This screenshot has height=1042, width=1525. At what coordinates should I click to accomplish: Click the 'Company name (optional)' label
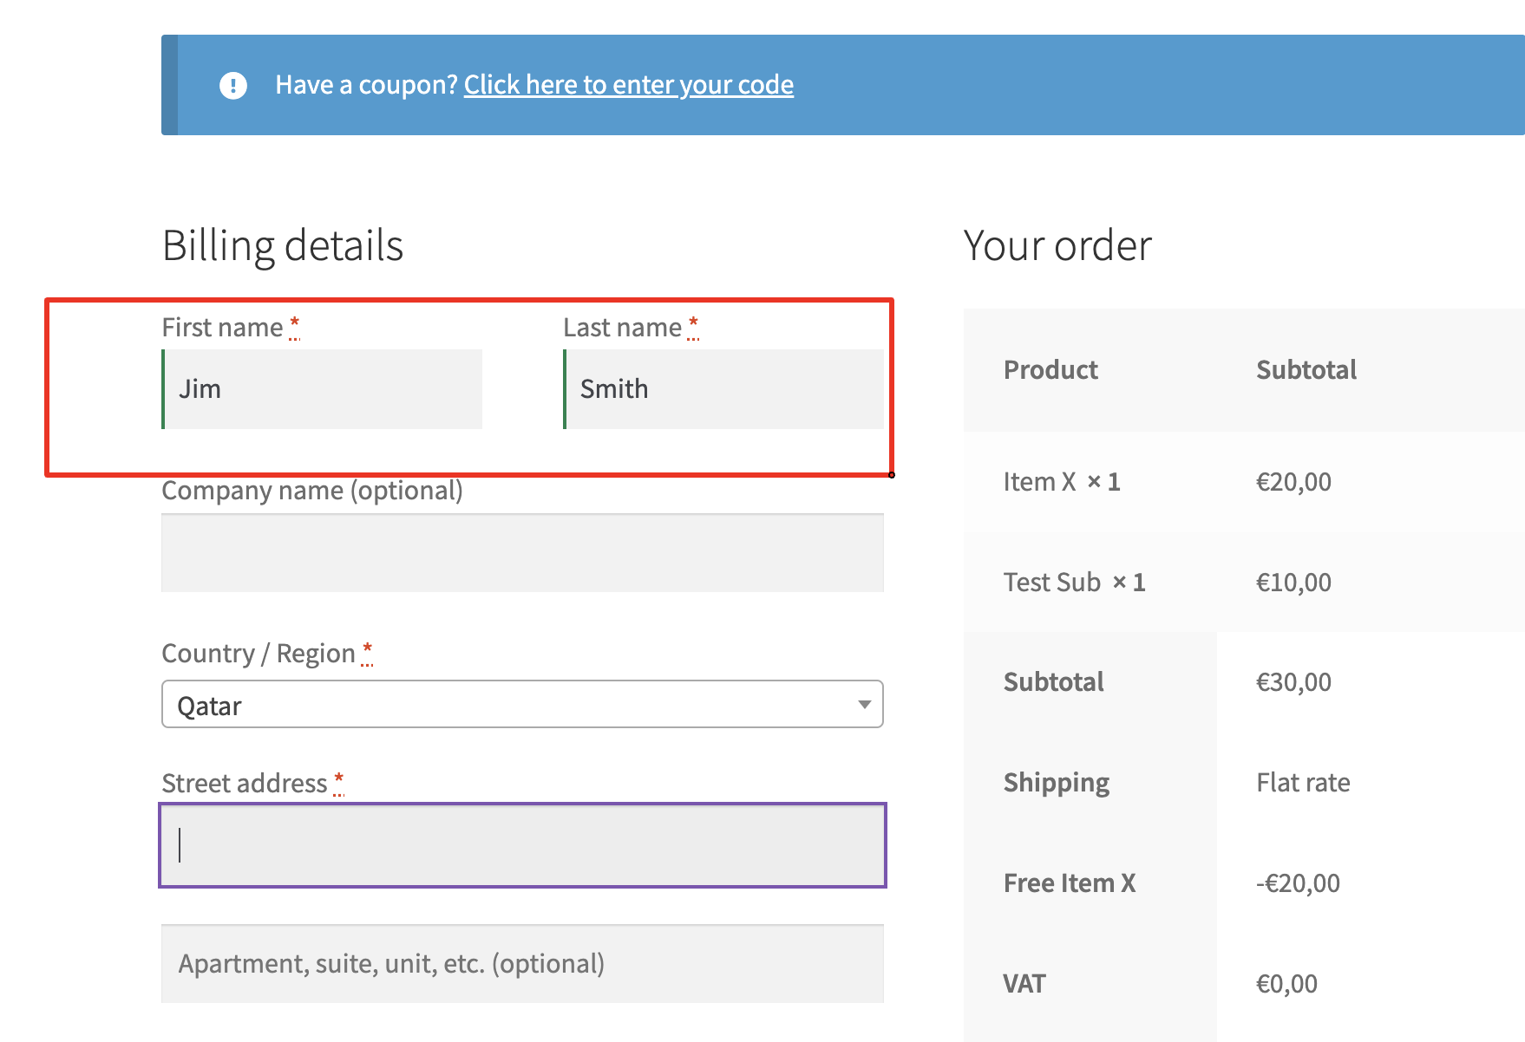[312, 491]
